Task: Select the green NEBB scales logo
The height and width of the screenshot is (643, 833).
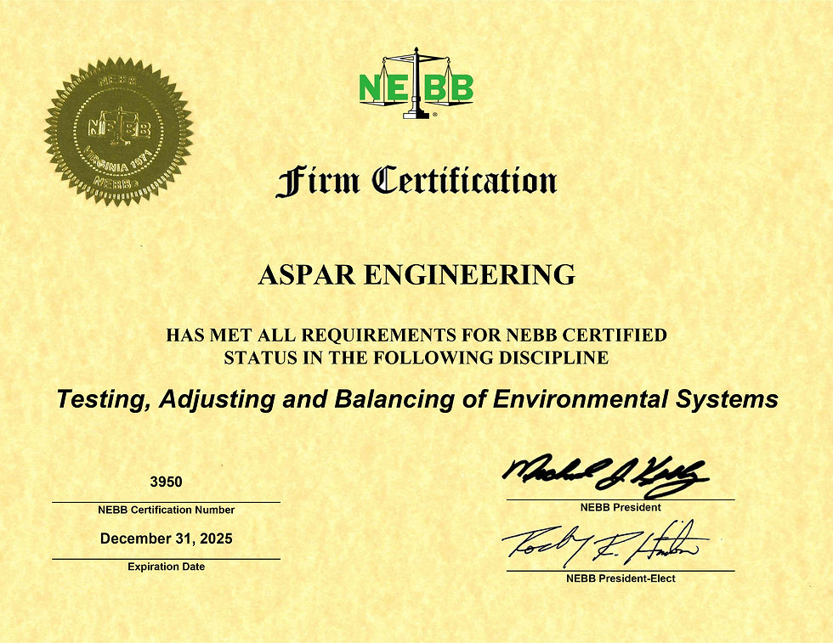Action: point(416,85)
